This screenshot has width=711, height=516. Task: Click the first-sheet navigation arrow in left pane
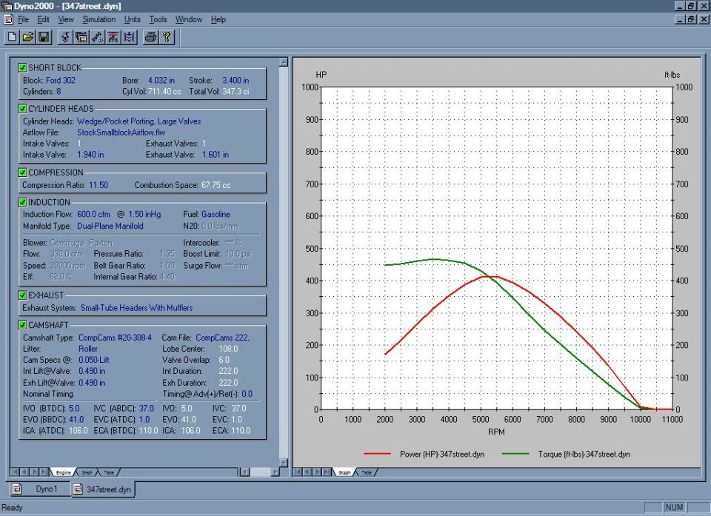tap(15, 472)
